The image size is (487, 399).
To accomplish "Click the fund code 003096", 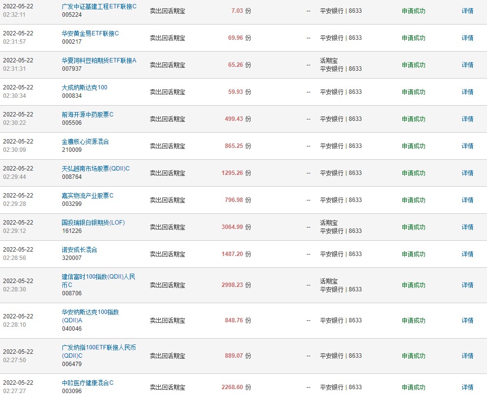I will (x=72, y=391).
